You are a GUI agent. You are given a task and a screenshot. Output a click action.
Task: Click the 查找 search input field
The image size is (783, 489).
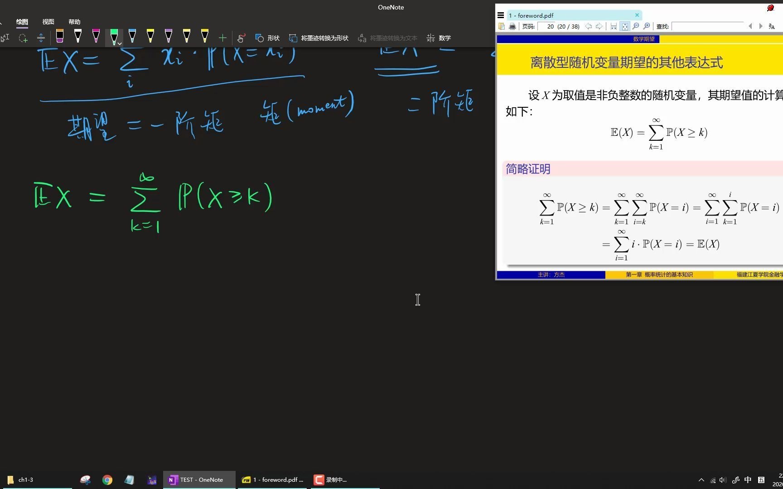(707, 26)
